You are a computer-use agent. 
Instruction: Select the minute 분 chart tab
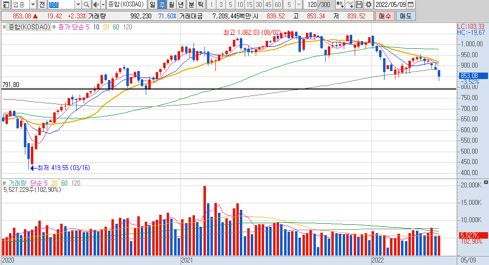tap(192, 4)
